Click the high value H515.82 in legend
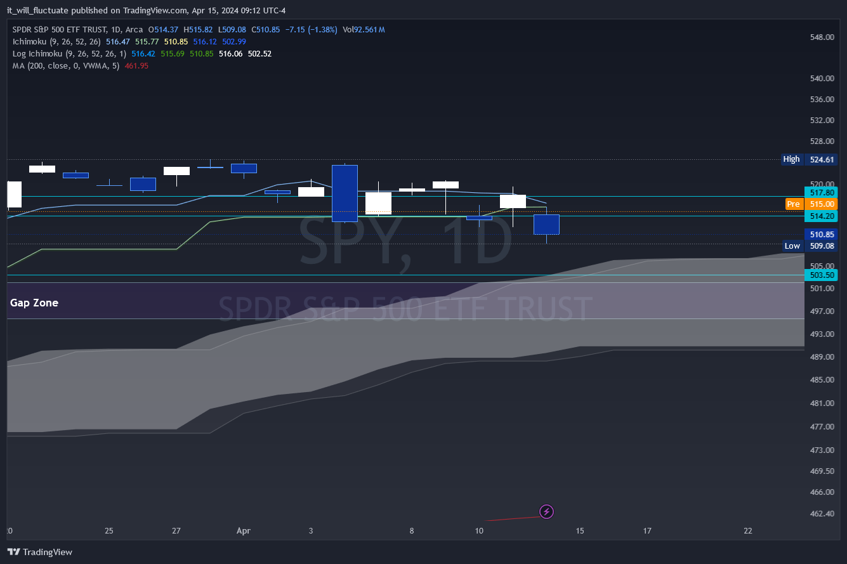 (199, 30)
